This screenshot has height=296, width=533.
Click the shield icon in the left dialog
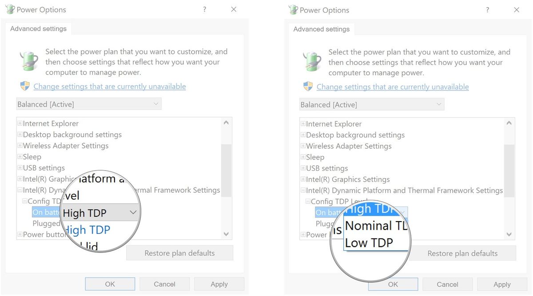point(25,86)
